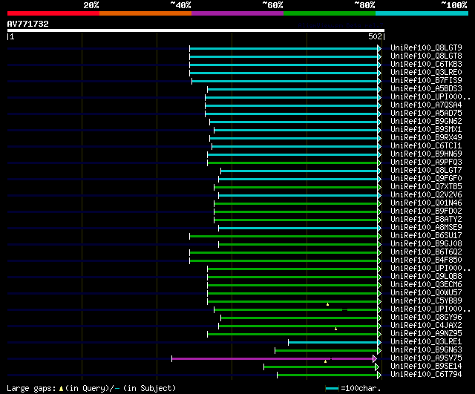475x394 pixels.
Task: Select the UniRef100_C5YB89 label
Action: 426,301
